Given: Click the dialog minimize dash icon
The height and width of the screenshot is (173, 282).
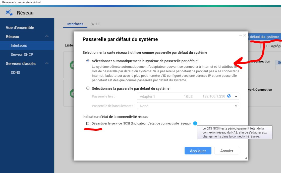Looking at the screenshot, I should click(x=240, y=35).
